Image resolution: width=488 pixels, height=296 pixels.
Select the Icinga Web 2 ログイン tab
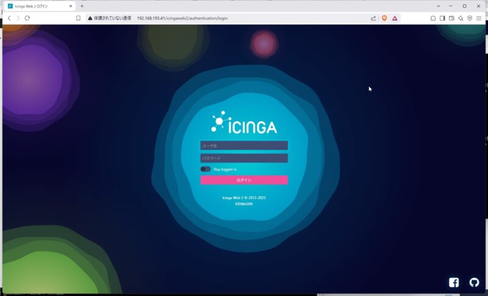pos(40,6)
